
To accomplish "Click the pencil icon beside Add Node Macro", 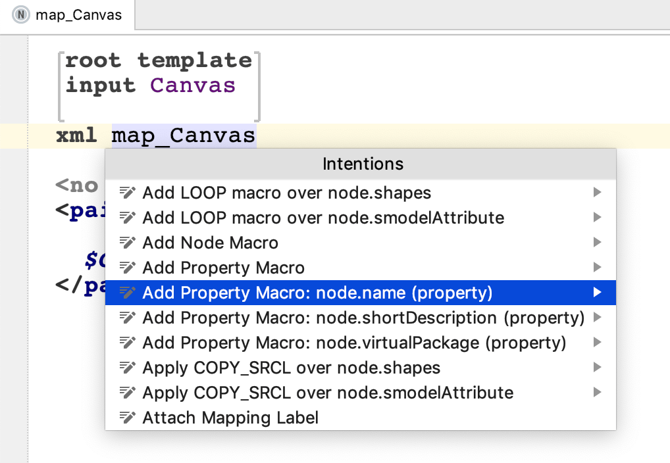I will [x=128, y=243].
